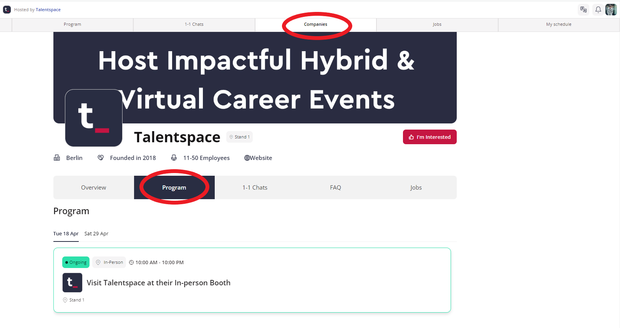Image resolution: width=620 pixels, height=328 pixels.
Task: Click the Talentspace company name heading
Action: point(177,137)
